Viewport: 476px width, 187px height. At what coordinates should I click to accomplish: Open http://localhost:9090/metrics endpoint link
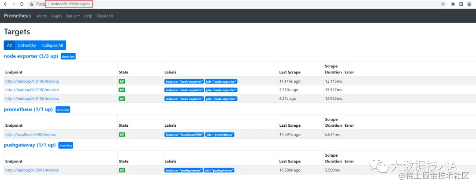click(31, 134)
